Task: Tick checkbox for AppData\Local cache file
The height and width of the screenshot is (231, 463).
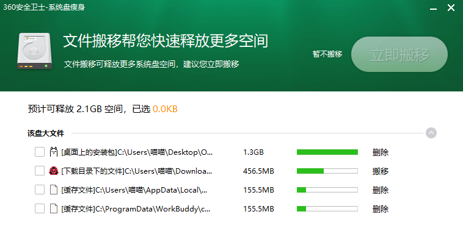Action: point(40,190)
